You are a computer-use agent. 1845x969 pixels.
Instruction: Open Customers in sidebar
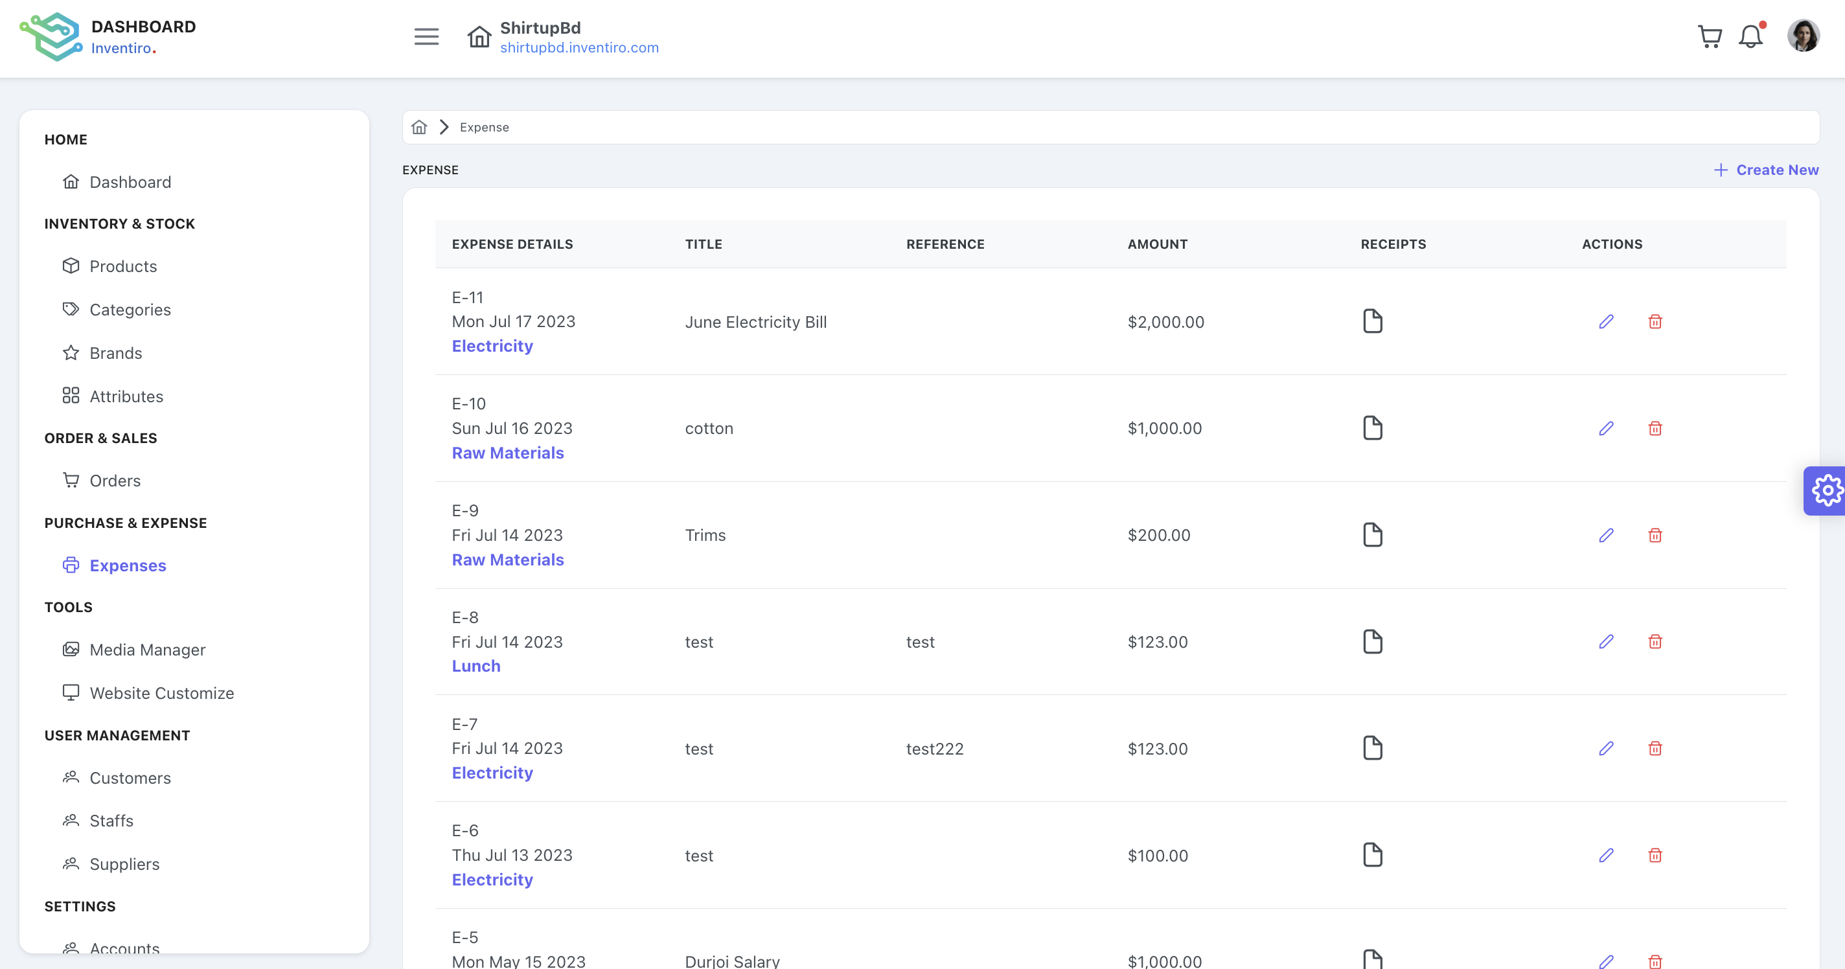(117, 778)
